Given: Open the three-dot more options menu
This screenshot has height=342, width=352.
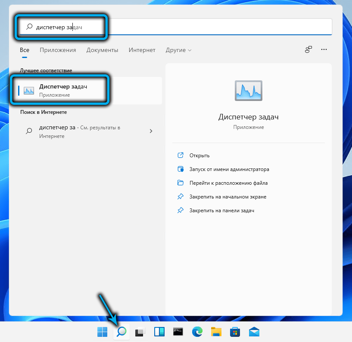Looking at the screenshot, I should (324, 50).
